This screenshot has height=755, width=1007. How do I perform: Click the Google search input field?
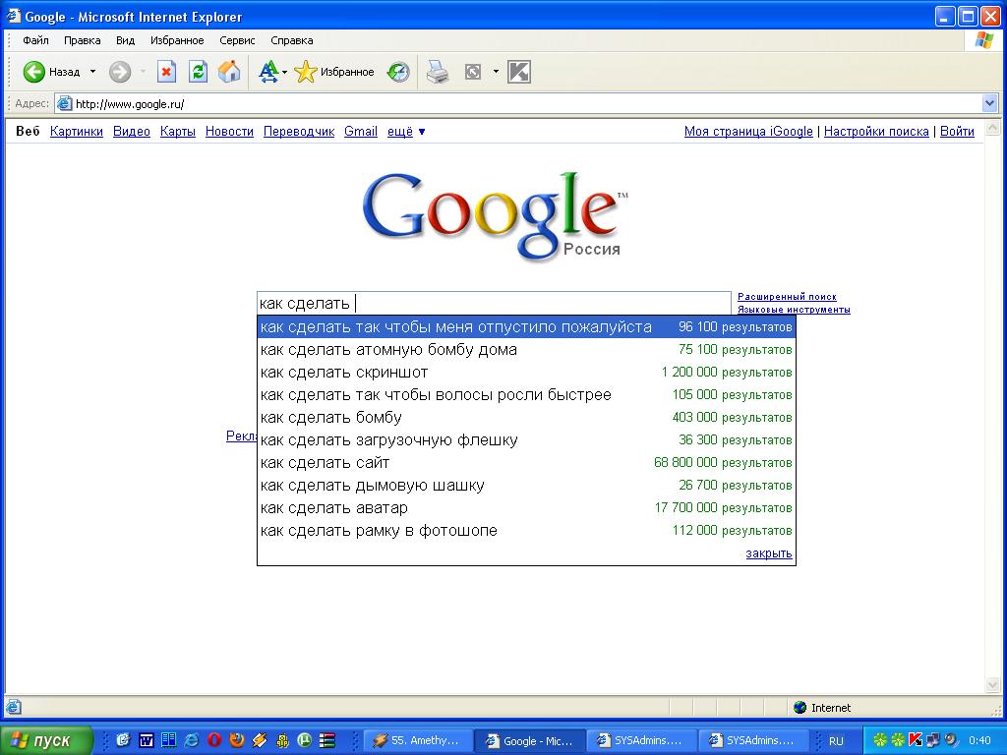[x=494, y=303]
